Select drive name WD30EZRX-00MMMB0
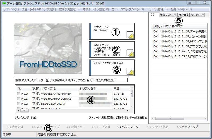 (56, 94)
